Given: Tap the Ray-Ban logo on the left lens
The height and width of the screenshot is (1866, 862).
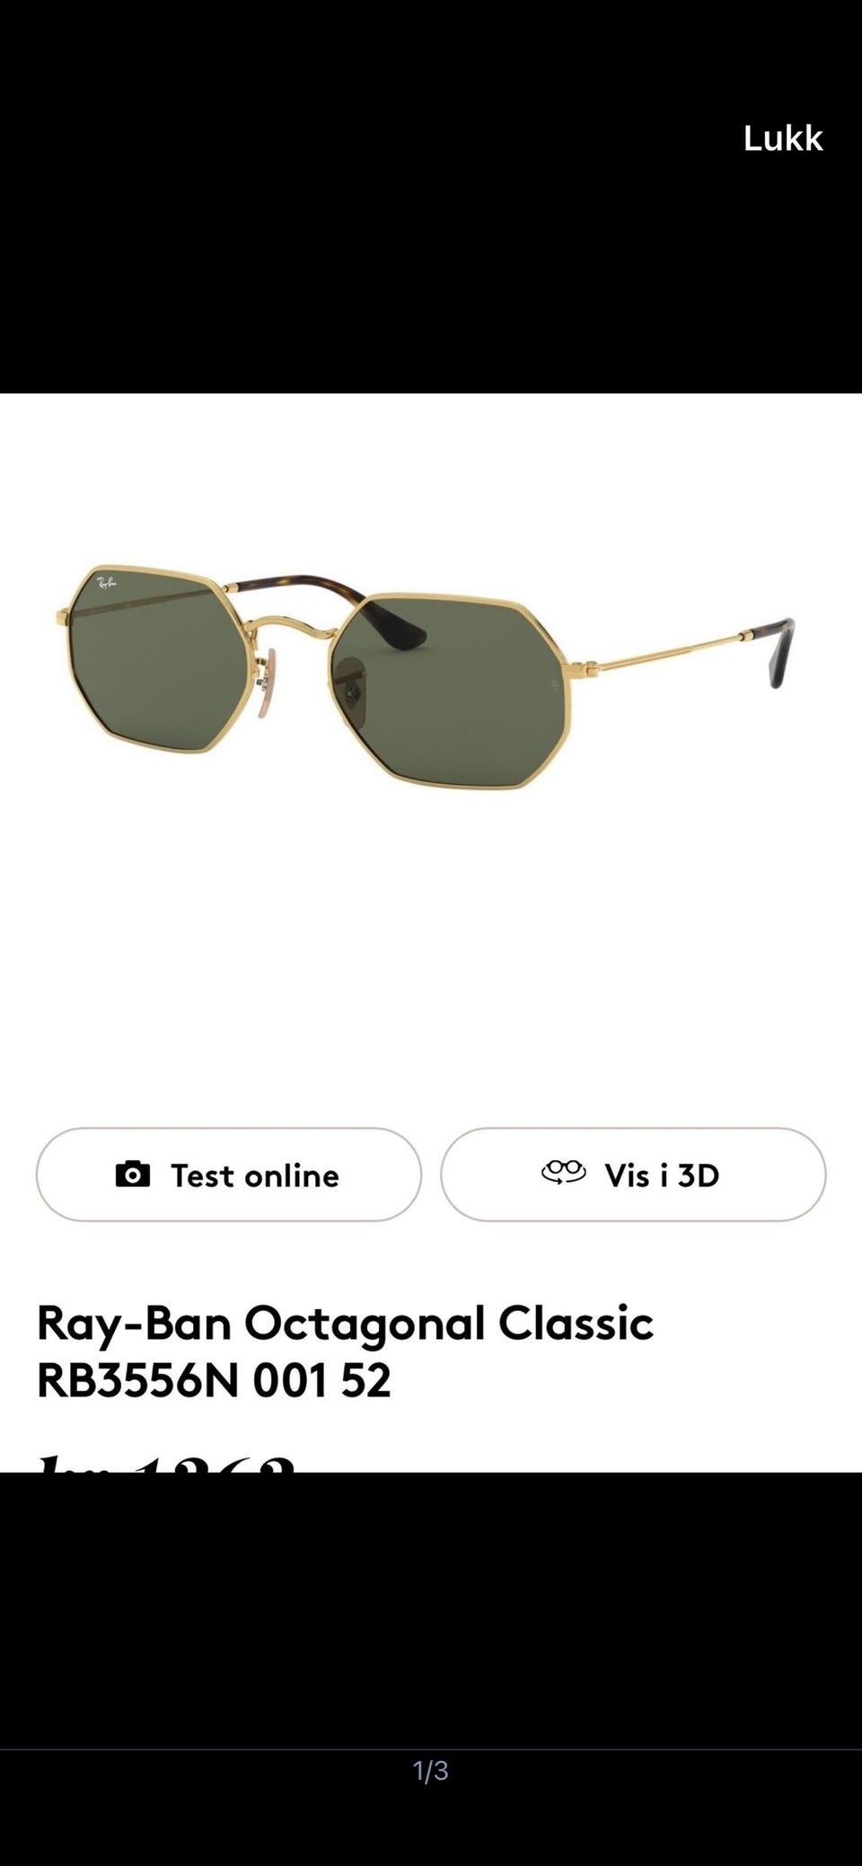Looking at the screenshot, I should [107, 584].
